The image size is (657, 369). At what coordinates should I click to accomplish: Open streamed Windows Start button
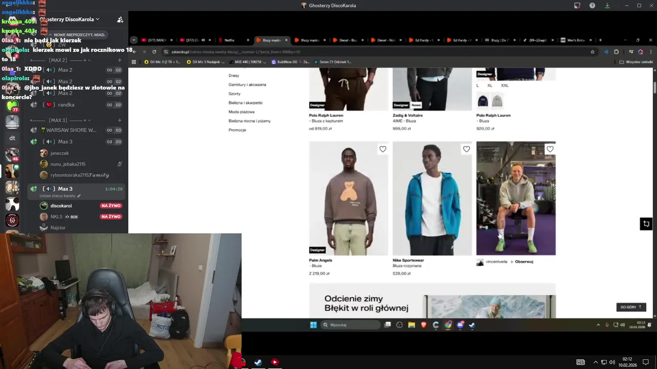[x=313, y=325]
